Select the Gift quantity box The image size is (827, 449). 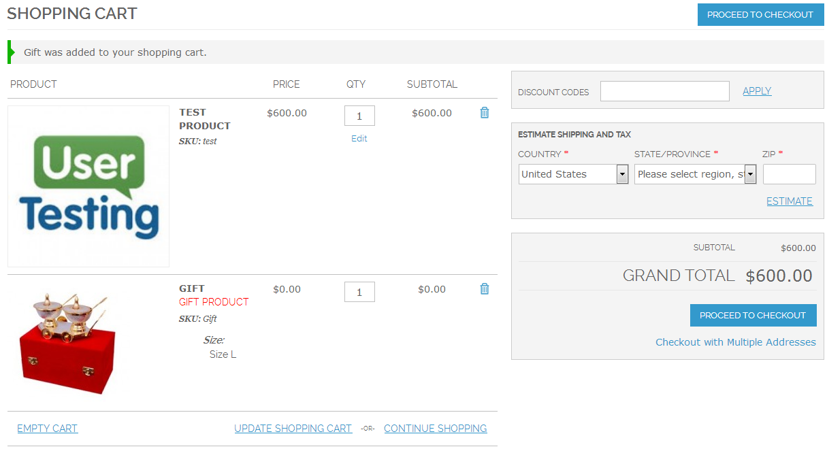(x=359, y=292)
